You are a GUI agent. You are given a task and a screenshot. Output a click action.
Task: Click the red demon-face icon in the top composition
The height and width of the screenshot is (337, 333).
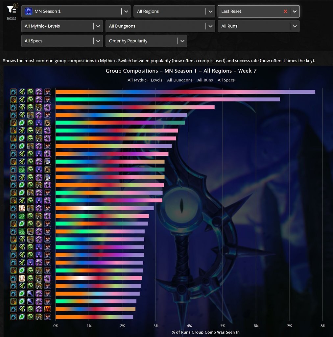pyautogui.click(x=47, y=92)
